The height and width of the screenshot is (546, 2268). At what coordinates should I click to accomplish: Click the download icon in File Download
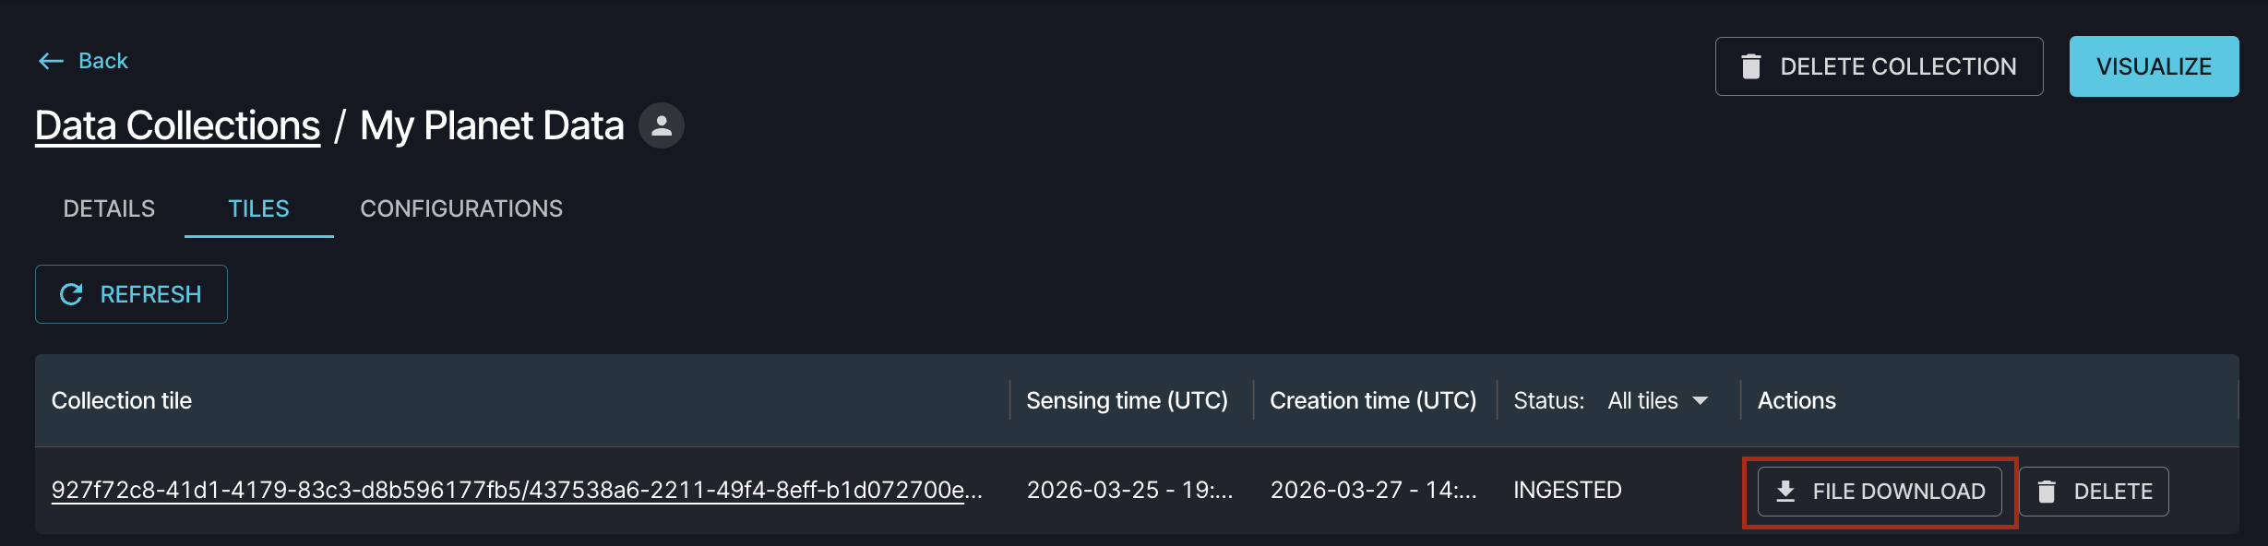coord(1785,492)
